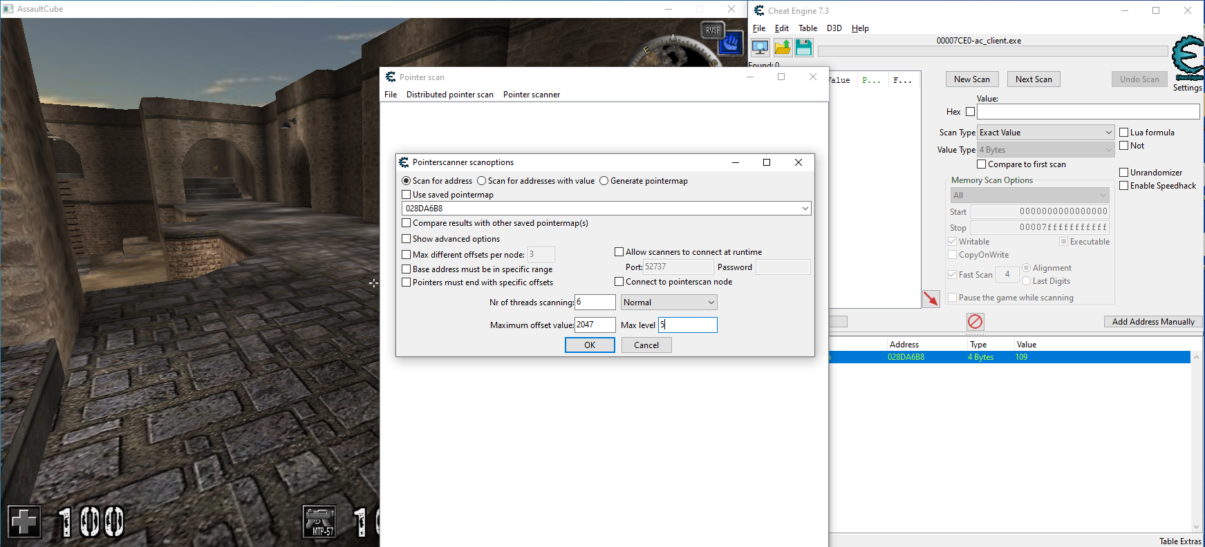Click the Nr of threads scanning field
The width and height of the screenshot is (1205, 547).
pyautogui.click(x=595, y=303)
